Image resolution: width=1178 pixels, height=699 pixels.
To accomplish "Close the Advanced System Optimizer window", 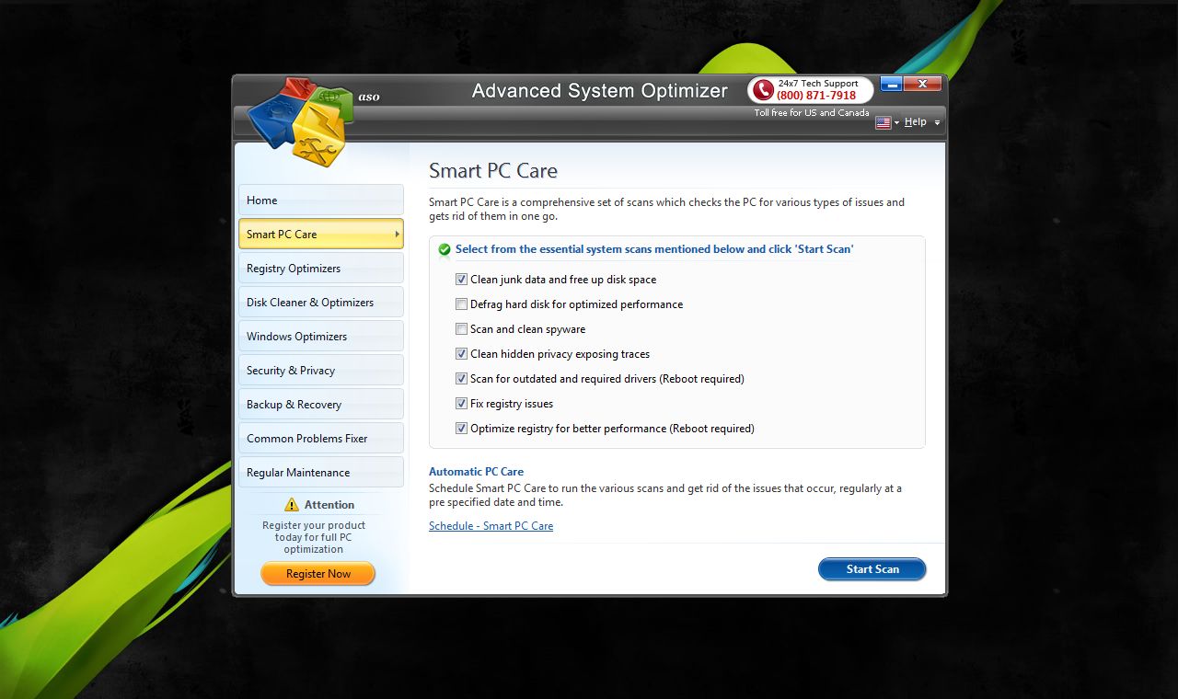I will pyautogui.click(x=922, y=84).
